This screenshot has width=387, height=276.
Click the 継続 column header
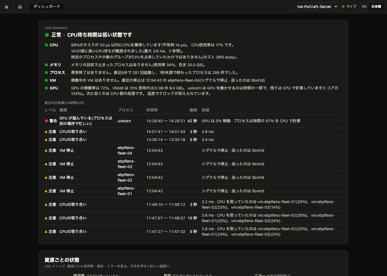[x=193, y=110]
